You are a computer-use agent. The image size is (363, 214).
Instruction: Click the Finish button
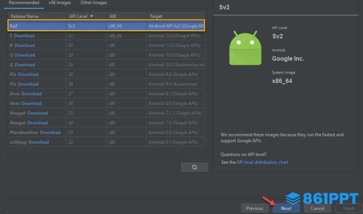pyautogui.click(x=348, y=208)
